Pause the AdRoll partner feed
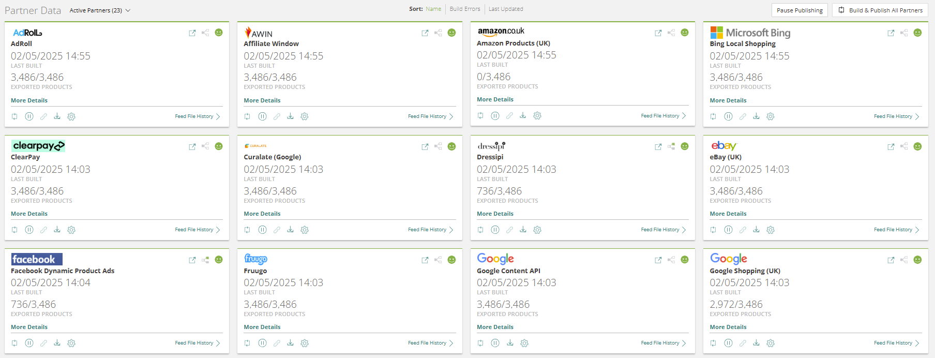935x358 pixels. click(x=29, y=116)
